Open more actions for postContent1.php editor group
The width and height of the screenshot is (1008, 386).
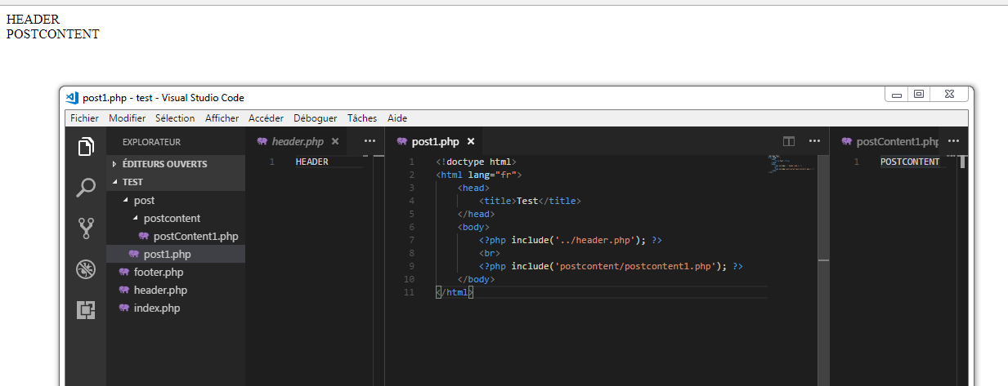[x=953, y=141]
